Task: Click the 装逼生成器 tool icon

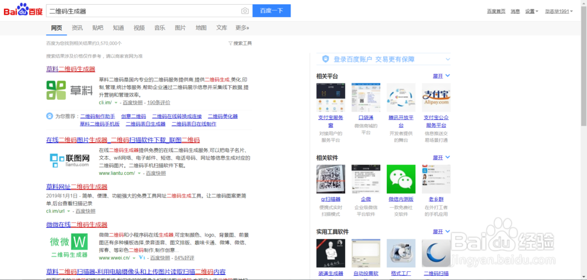Action: tap(330, 253)
